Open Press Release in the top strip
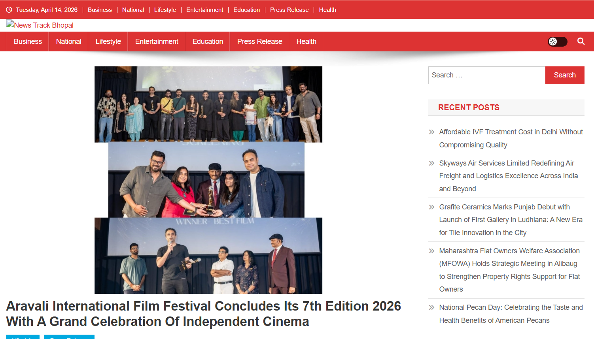The width and height of the screenshot is (594, 339). 289,10
